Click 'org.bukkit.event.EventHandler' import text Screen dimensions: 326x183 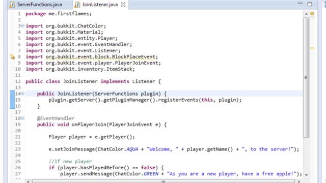click(88, 44)
